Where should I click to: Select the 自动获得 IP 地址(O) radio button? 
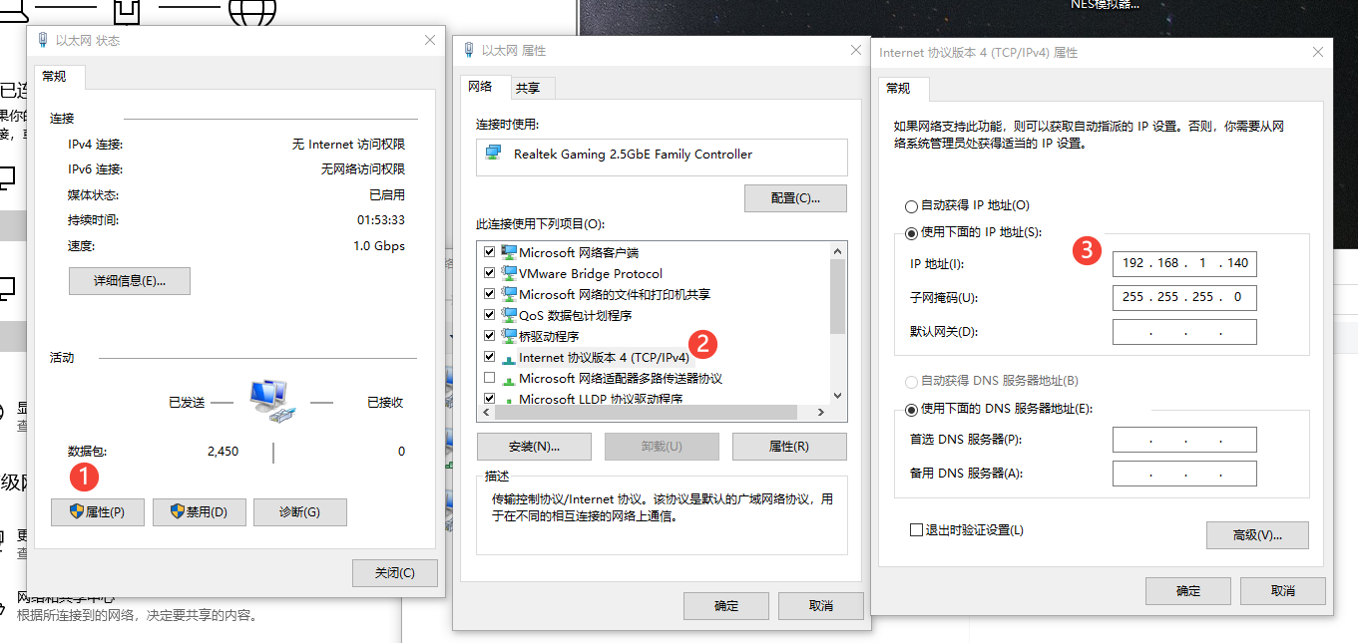[x=910, y=206]
